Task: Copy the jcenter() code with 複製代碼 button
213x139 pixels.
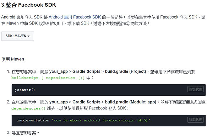Action: click(196, 89)
